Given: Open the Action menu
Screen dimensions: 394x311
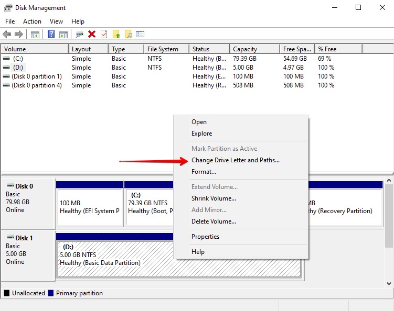Looking at the screenshot, I should [x=32, y=21].
